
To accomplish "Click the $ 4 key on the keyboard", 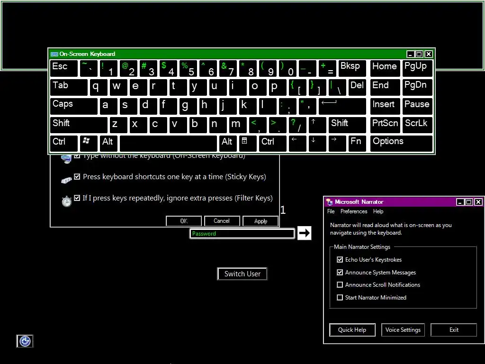I will pyautogui.click(x=168, y=68).
